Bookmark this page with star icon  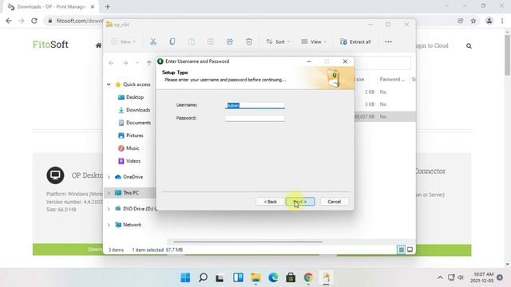coord(473,21)
